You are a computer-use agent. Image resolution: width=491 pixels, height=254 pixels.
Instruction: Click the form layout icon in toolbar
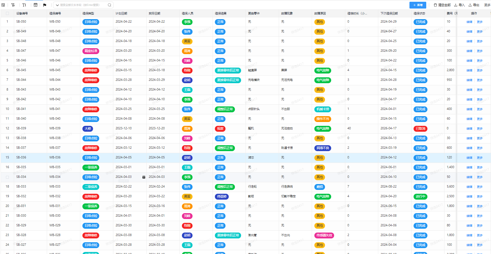click(36, 5)
